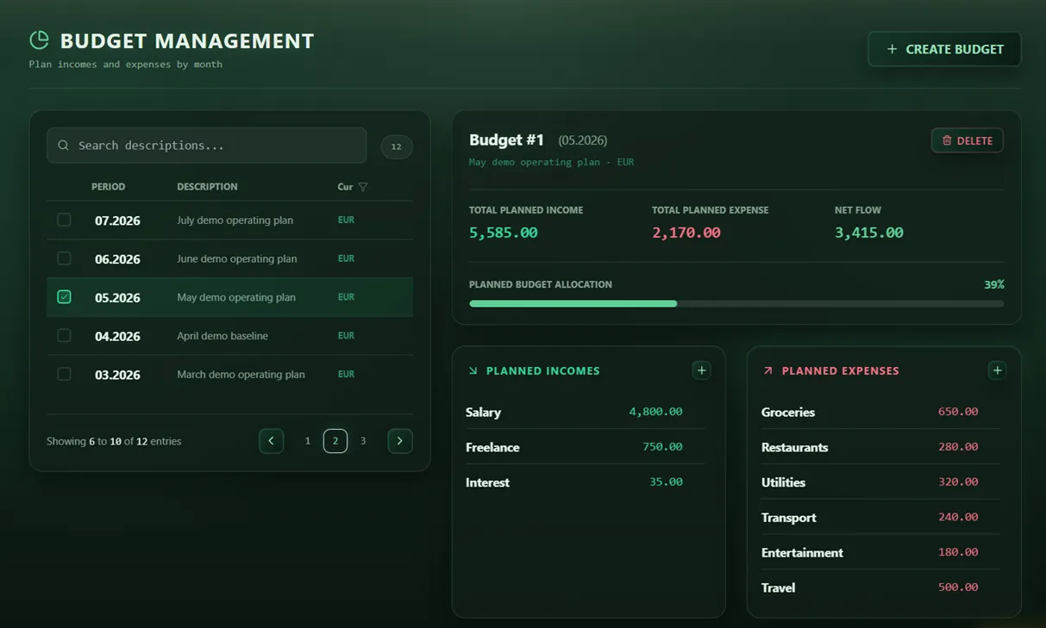The height and width of the screenshot is (628, 1046).
Task: Select the June demo operating plan row
Action: pos(229,258)
